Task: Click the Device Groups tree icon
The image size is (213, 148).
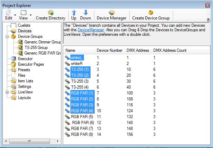Action: 13,36
